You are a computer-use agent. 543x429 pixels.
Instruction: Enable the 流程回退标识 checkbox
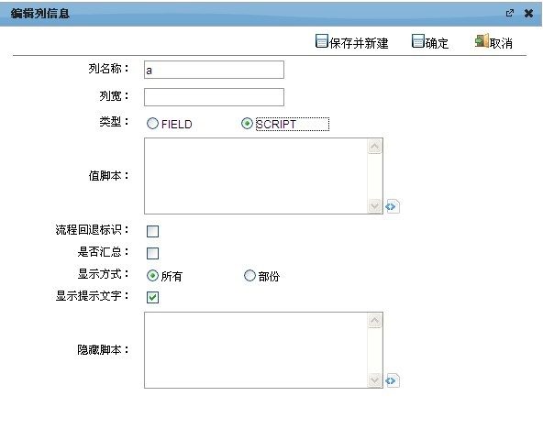coord(152,231)
